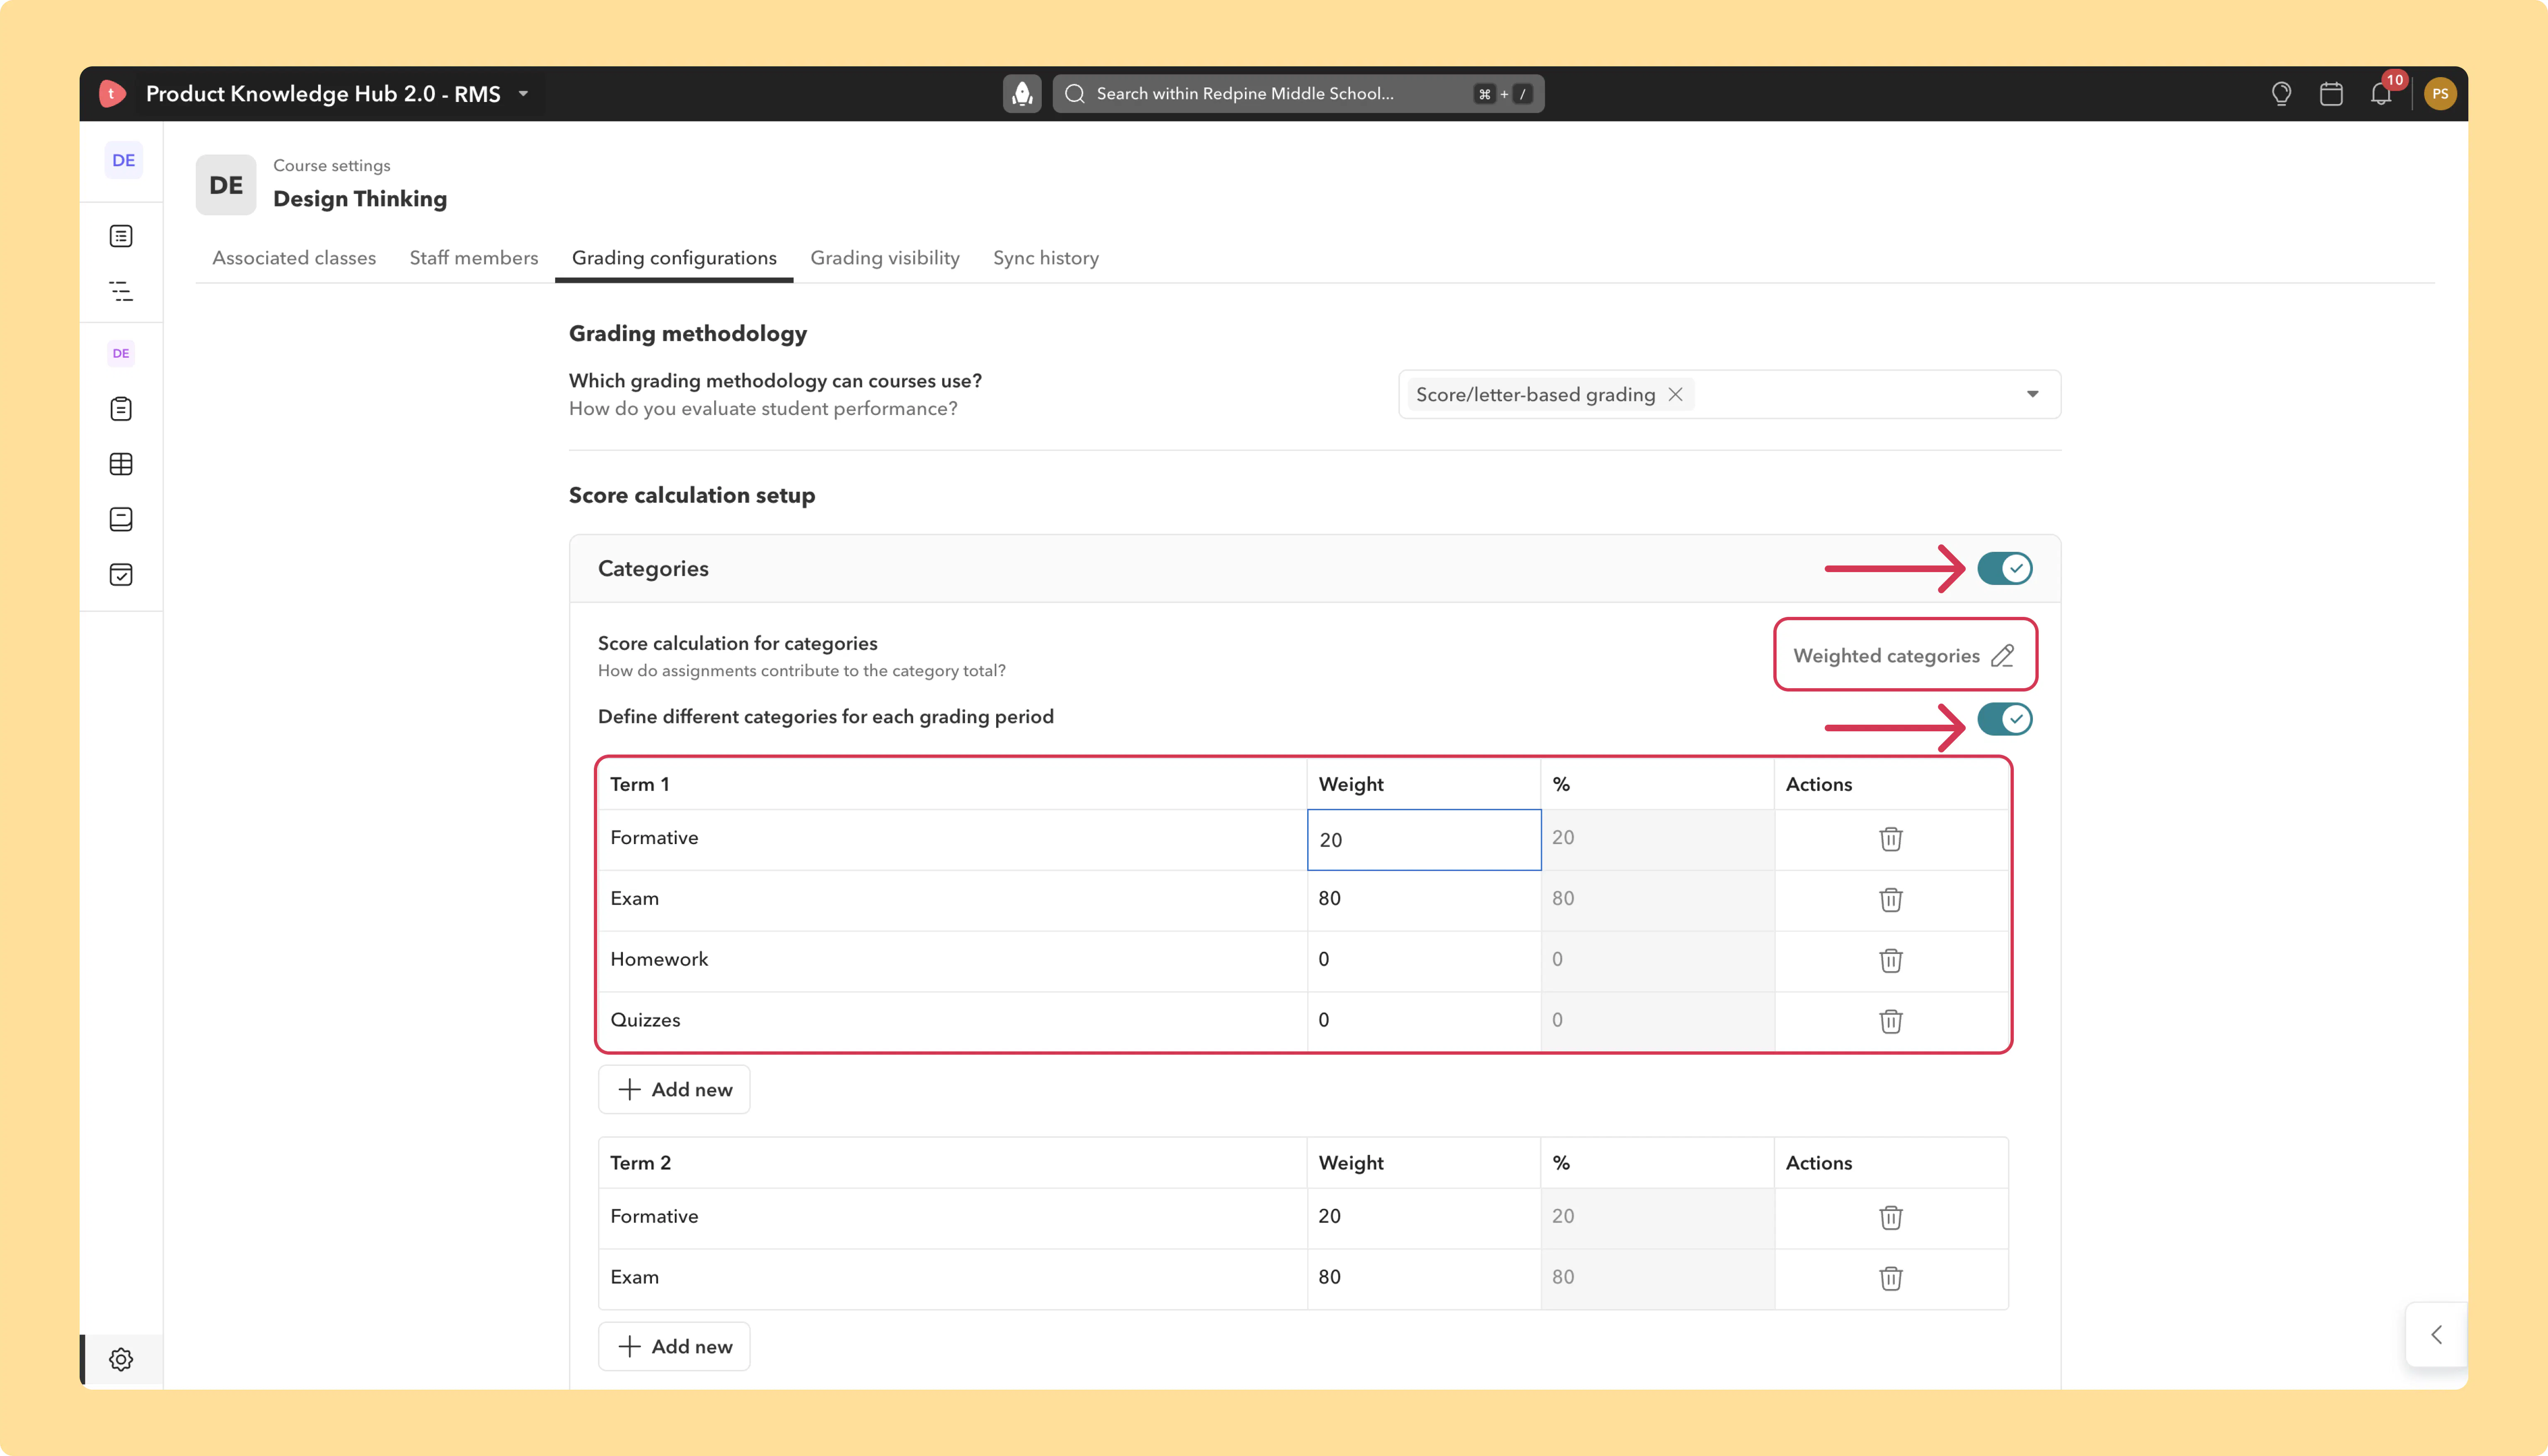Click the Term 1 Exam category name

tap(634, 899)
